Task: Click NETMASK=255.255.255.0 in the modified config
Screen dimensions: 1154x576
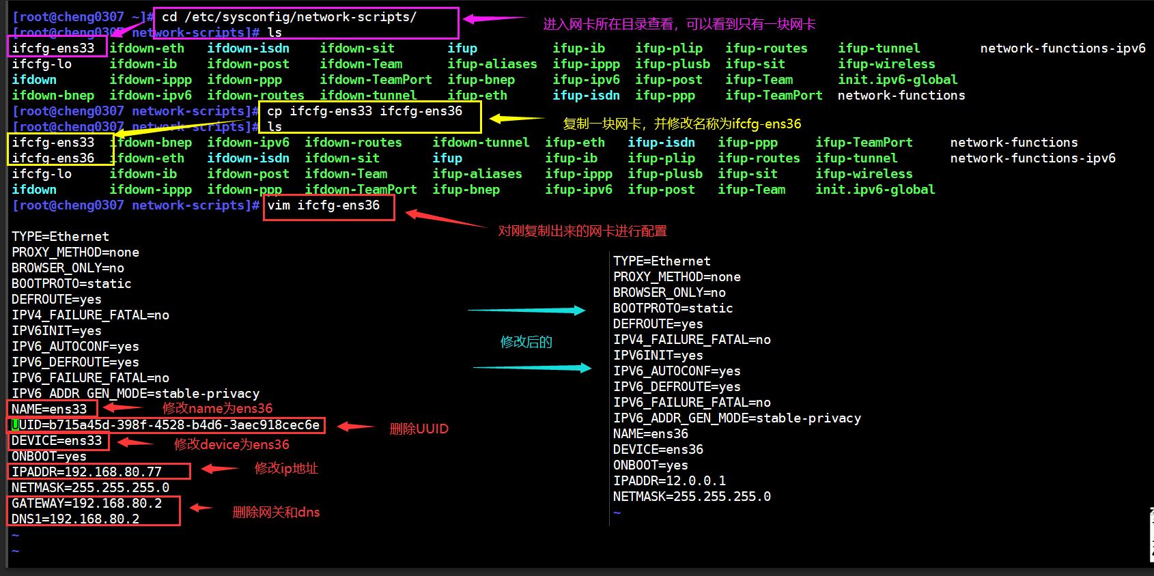Action: coord(692,496)
